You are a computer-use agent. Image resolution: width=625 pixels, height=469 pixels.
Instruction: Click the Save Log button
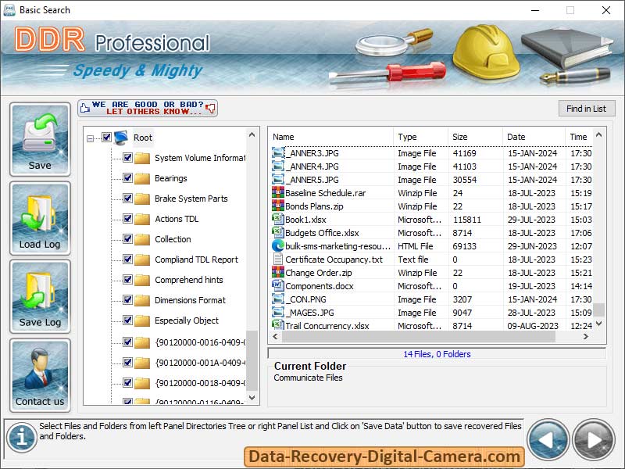40,296
